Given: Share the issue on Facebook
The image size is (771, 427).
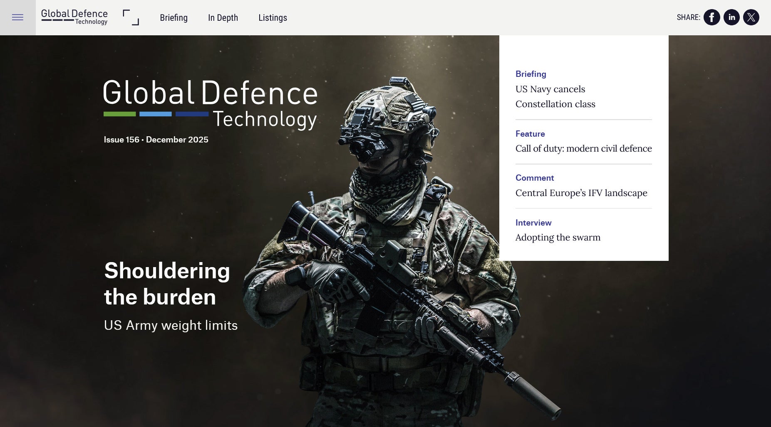Looking at the screenshot, I should [x=712, y=17].
